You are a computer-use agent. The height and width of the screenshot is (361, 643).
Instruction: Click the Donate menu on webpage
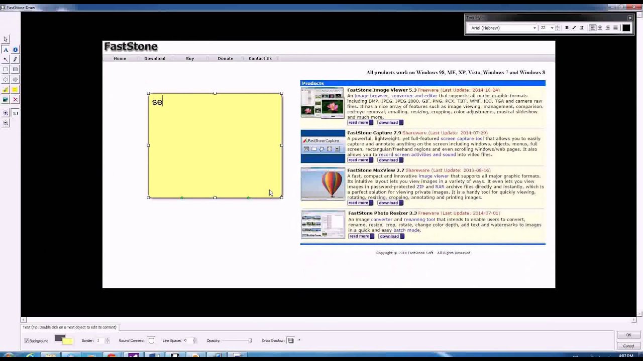[226, 59]
